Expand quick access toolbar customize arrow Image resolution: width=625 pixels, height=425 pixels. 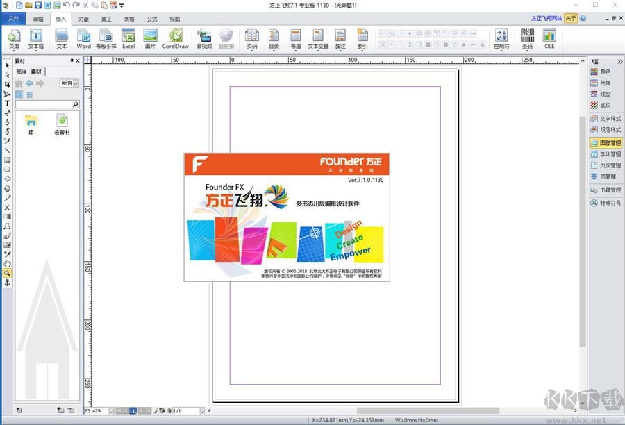(x=122, y=6)
